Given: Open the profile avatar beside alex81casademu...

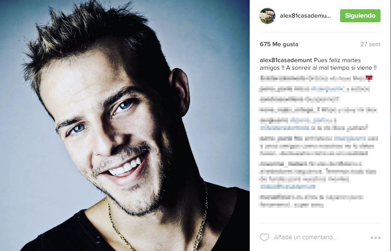Looking at the screenshot, I should [x=267, y=16].
